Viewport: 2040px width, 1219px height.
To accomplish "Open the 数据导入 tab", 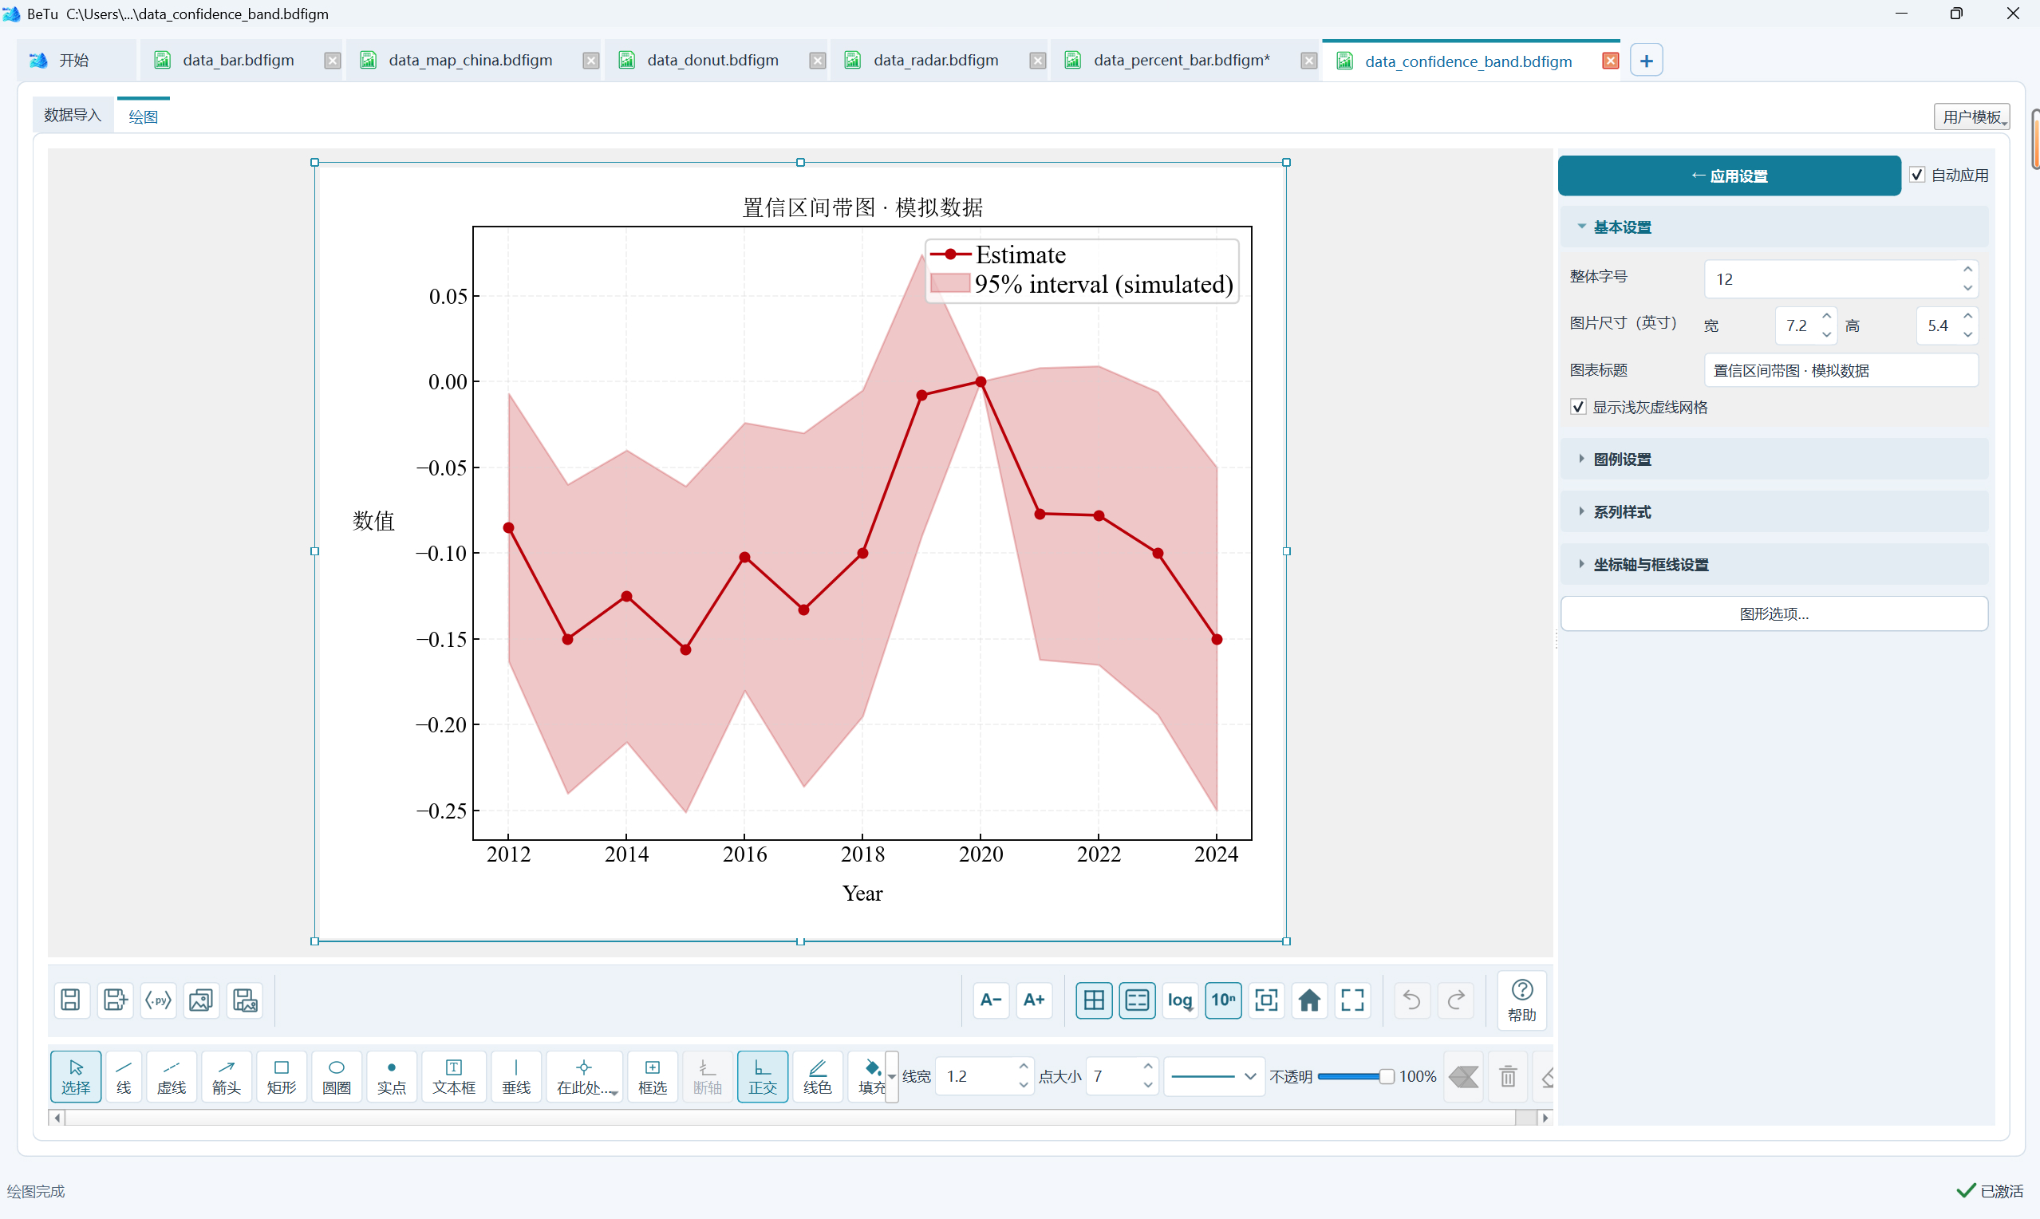I will pos(73,115).
